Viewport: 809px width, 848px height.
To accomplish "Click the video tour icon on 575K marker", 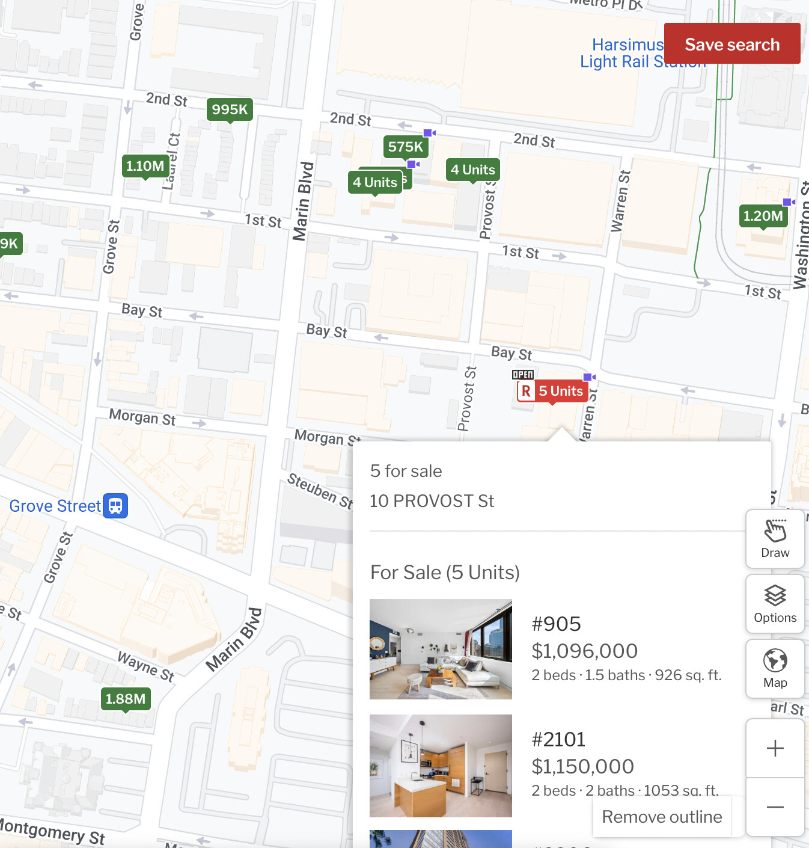I will [430, 133].
